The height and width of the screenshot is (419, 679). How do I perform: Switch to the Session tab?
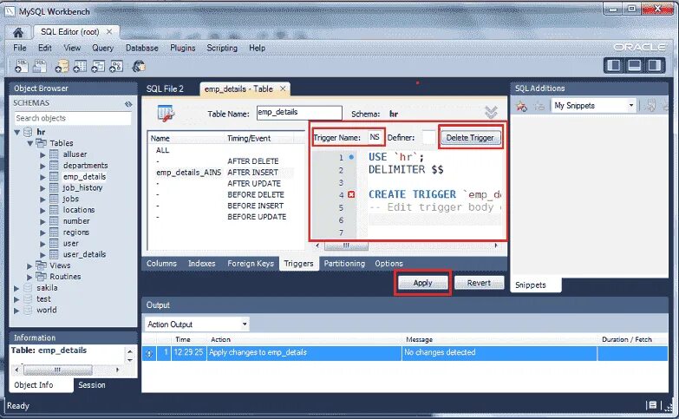point(92,385)
